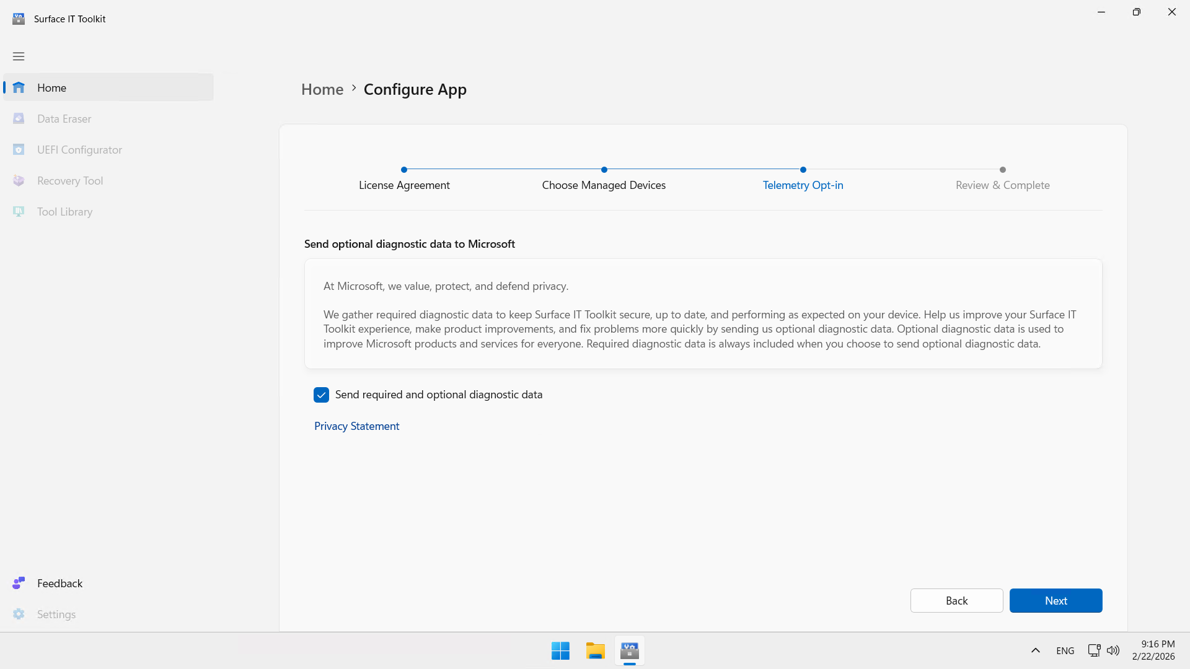This screenshot has height=669, width=1190.
Task: Go to Home breadcrumb link
Action: [x=322, y=89]
